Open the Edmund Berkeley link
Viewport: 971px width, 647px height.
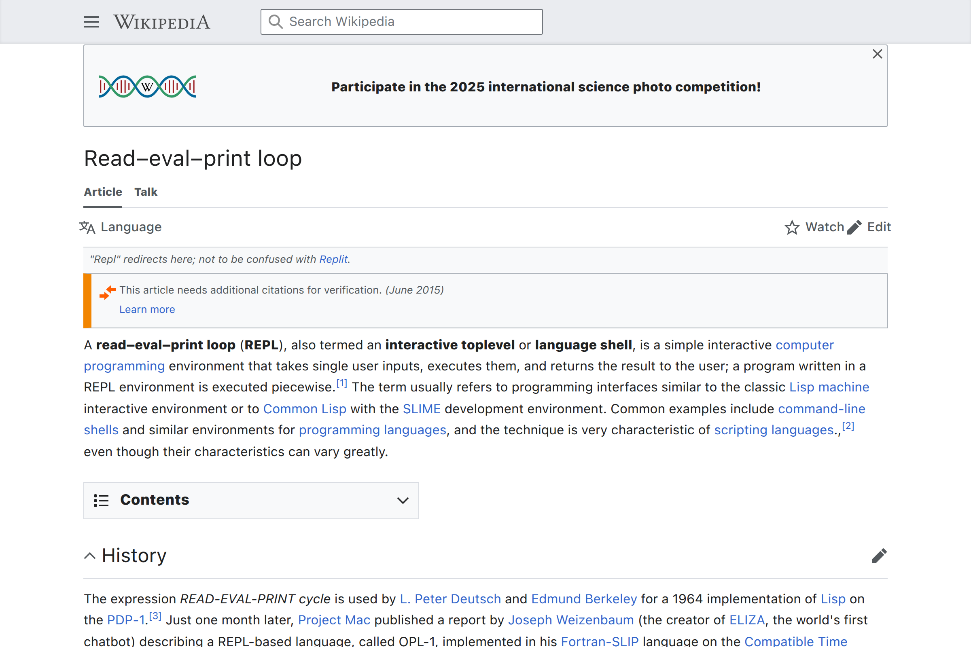click(x=584, y=599)
